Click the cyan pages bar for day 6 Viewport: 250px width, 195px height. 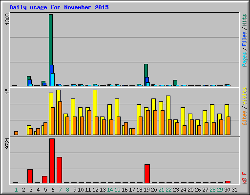[53, 79]
